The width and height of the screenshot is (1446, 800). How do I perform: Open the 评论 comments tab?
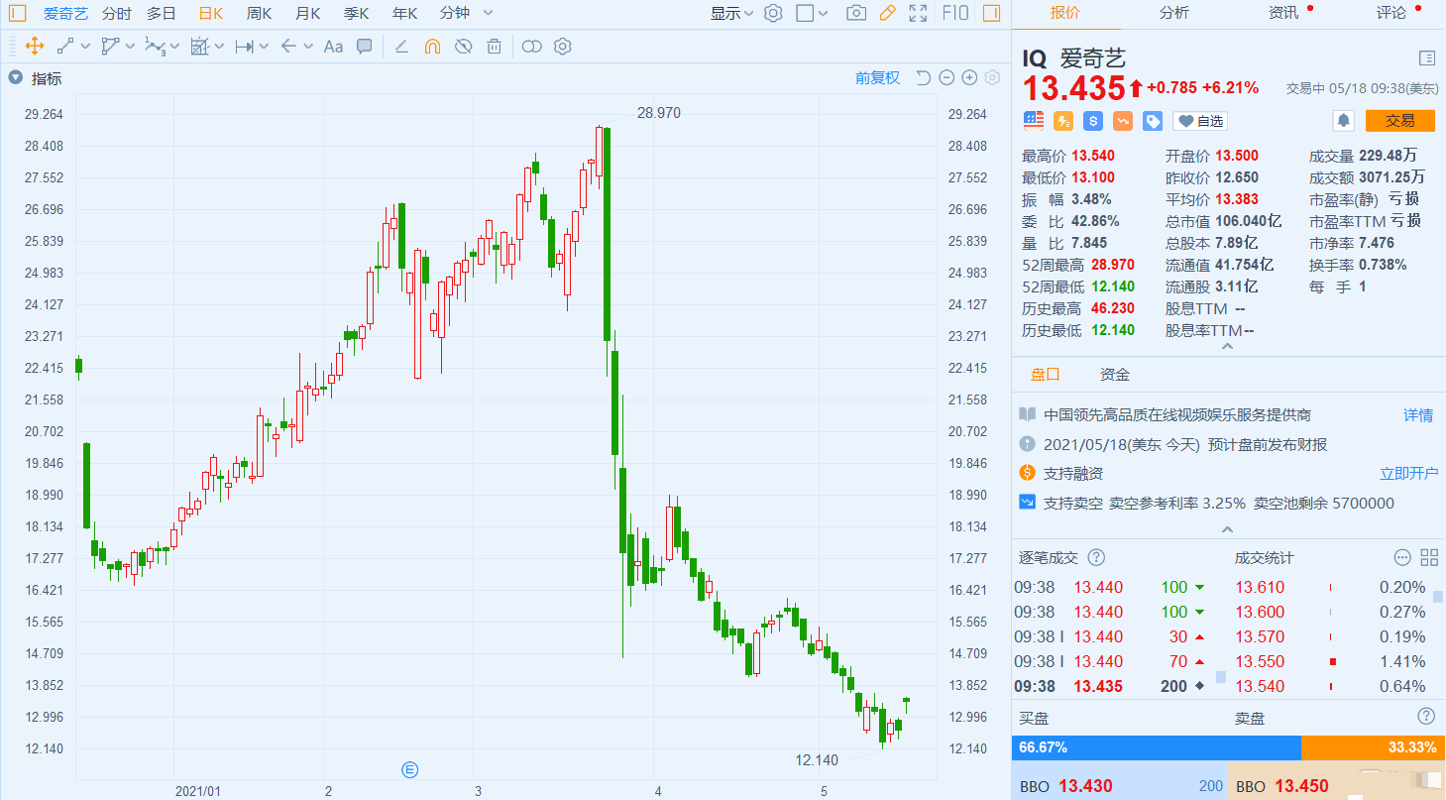point(1391,13)
